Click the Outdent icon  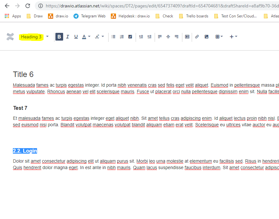tap(141, 37)
